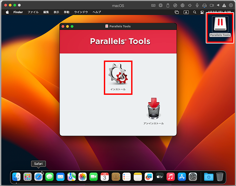Open Freeform from the Dock
Viewport: 236px width, 186px height.
(x=149, y=177)
